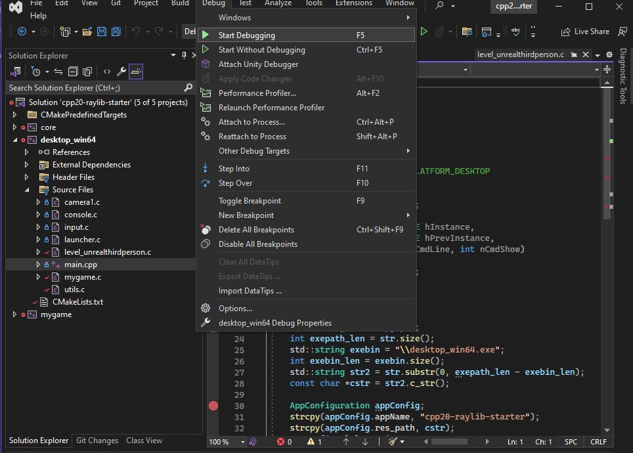The image size is (633, 453).
Task: Click the code cleanup brush icon in the status bar
Action: (x=393, y=442)
